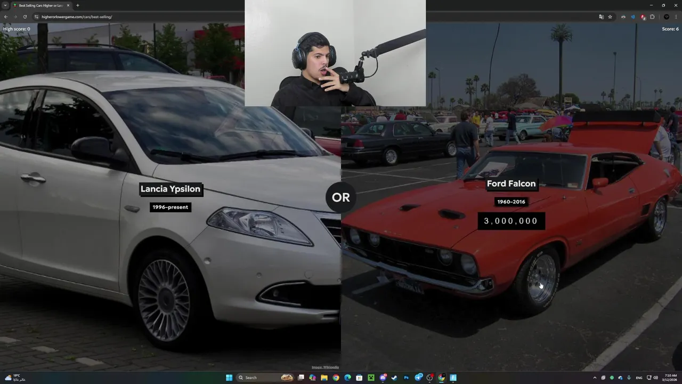Click the translate page icon
The height and width of the screenshot is (384, 682).
click(x=602, y=17)
